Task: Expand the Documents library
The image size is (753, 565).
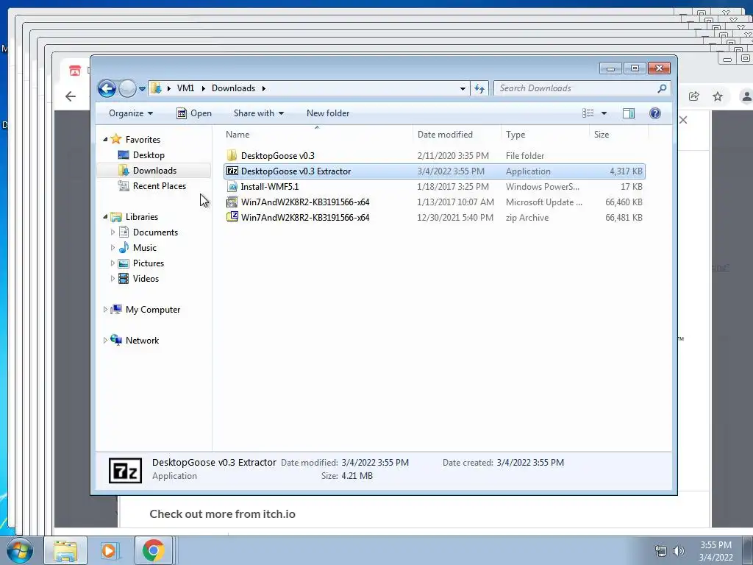Action: (x=113, y=232)
